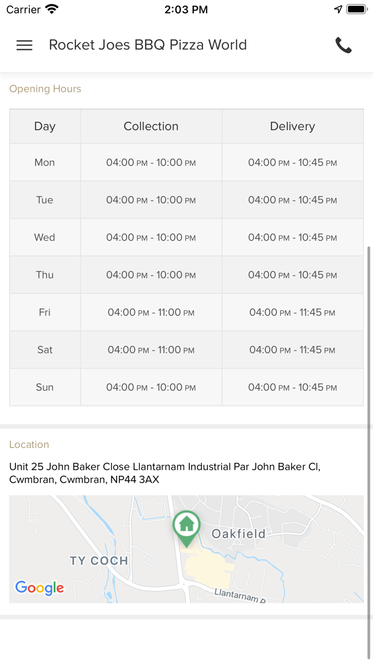373x662 pixels.
Task: Tap the battery indicator icon
Action: tap(356, 10)
